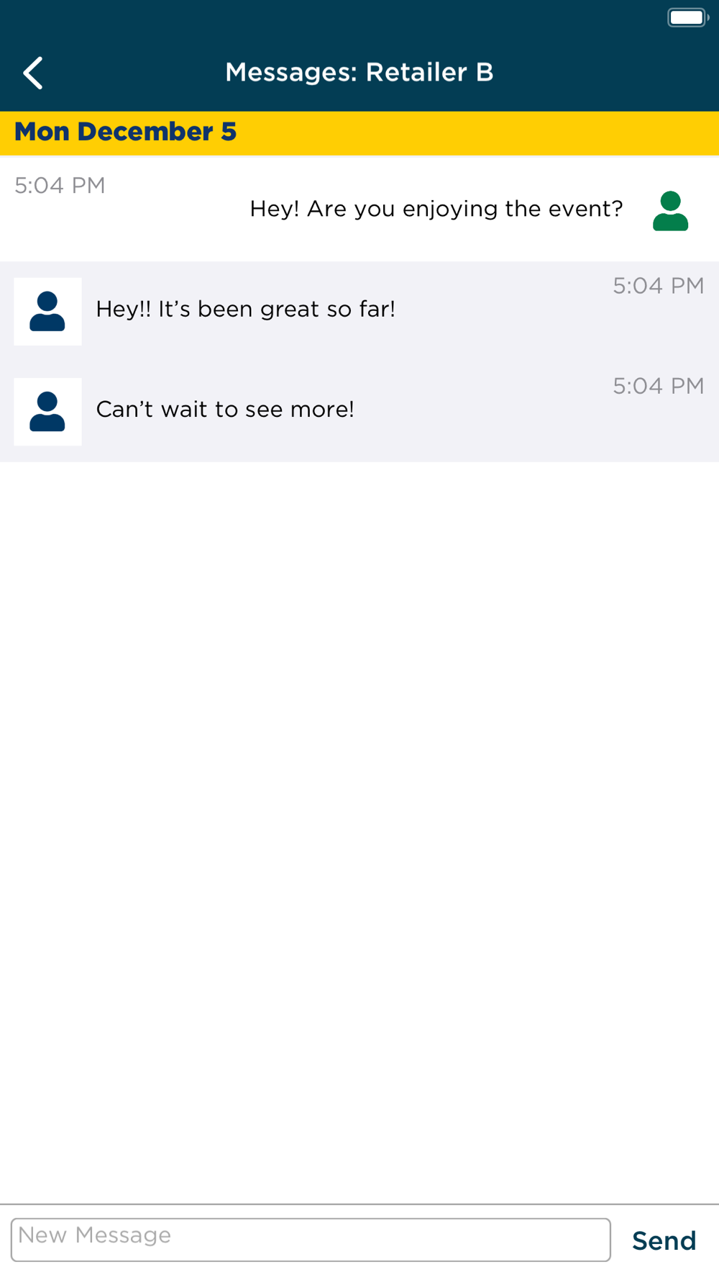Tap the back arrow in header

33,73
